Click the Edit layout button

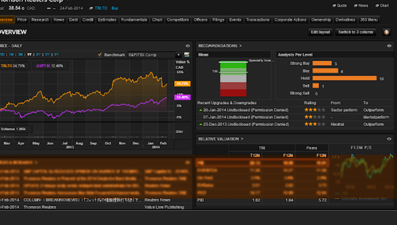pyautogui.click(x=320, y=32)
